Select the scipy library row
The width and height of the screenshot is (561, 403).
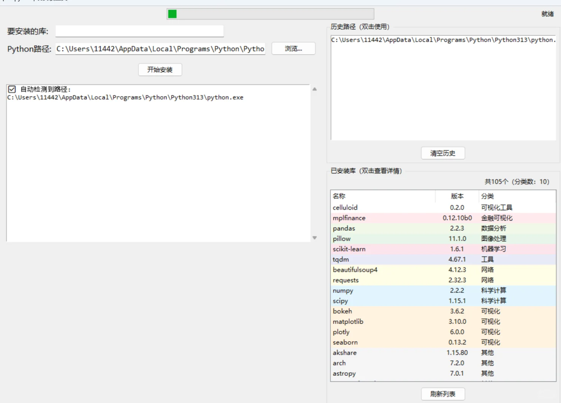tap(443, 301)
